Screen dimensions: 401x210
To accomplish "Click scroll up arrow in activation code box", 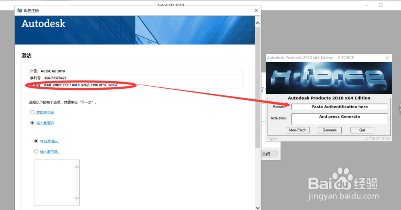I will [x=77, y=167].
